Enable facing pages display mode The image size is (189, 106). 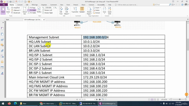tap(155, 100)
